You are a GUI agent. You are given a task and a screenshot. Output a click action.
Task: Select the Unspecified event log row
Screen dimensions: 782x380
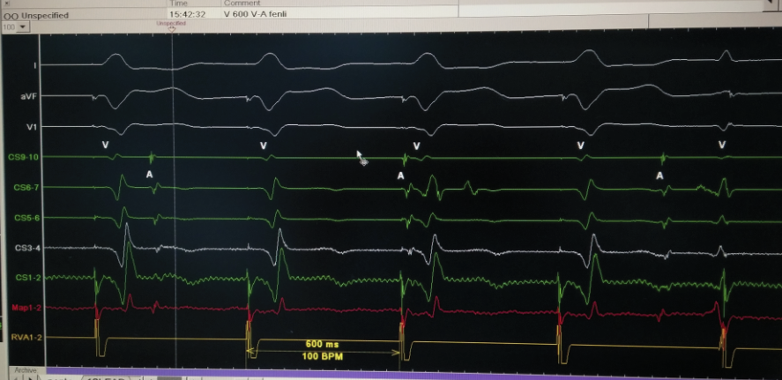click(229, 14)
